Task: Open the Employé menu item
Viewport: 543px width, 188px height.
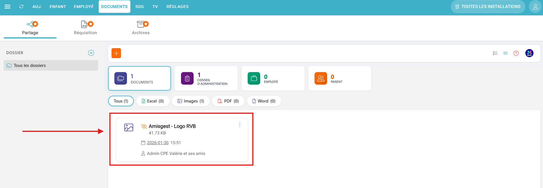Action: click(x=83, y=7)
